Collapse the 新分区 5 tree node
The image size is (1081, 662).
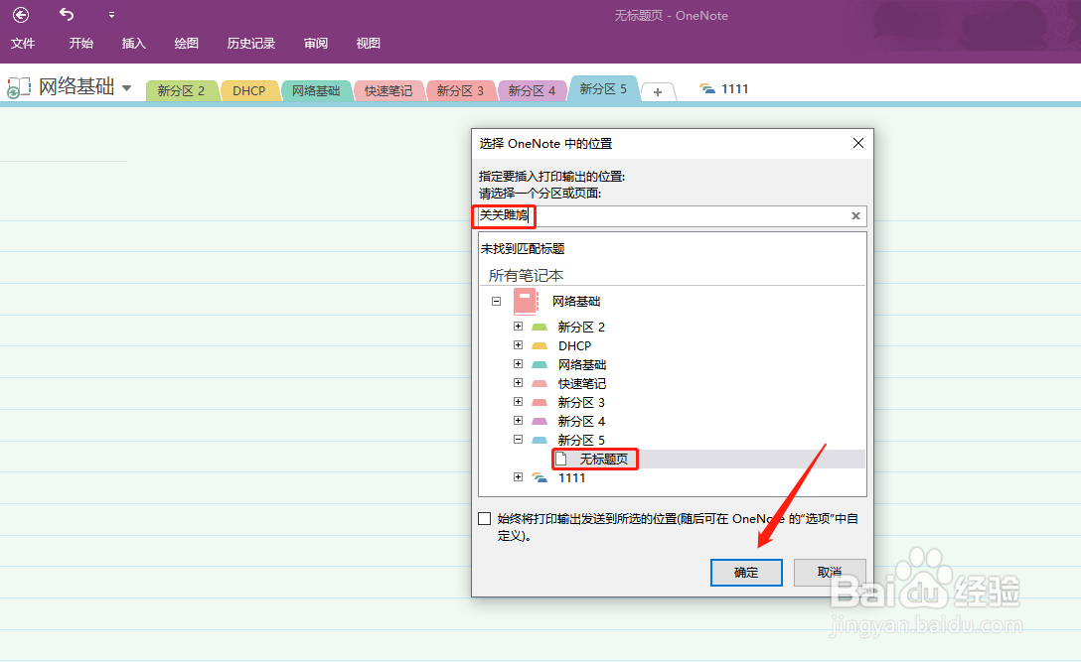tap(519, 440)
